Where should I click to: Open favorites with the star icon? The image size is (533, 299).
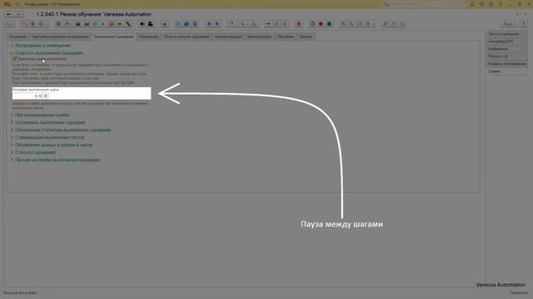[491, 4]
